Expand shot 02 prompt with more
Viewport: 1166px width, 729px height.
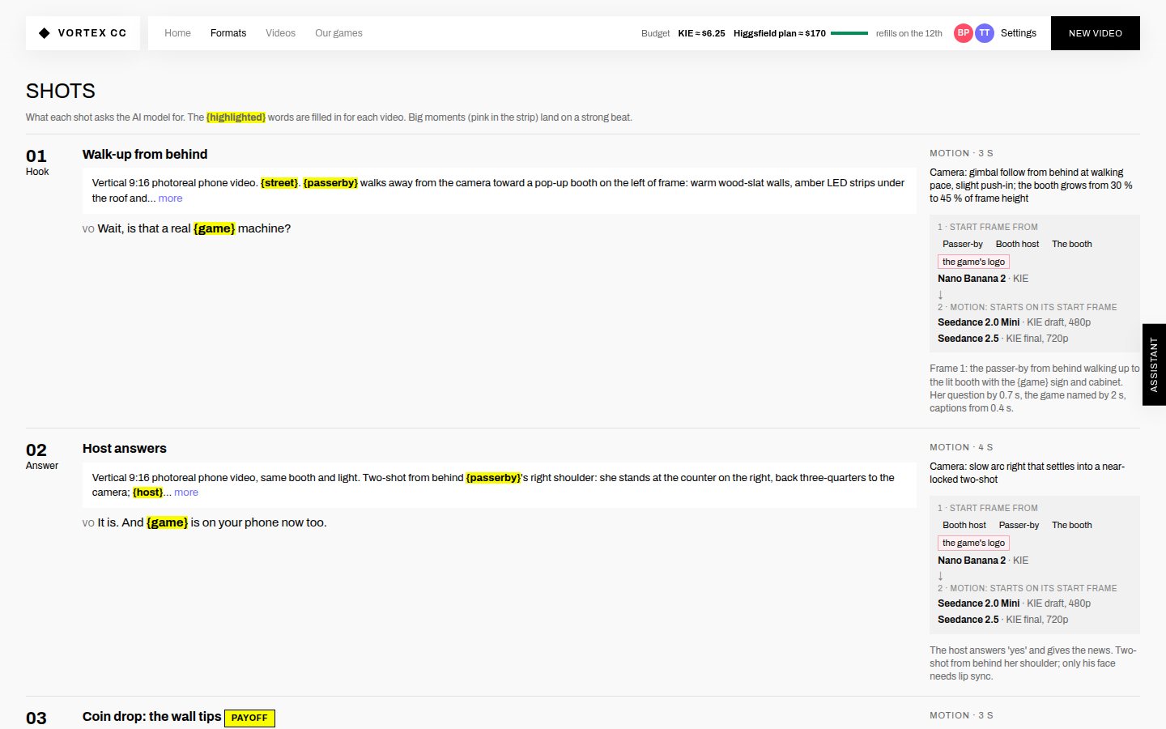pyautogui.click(x=186, y=492)
